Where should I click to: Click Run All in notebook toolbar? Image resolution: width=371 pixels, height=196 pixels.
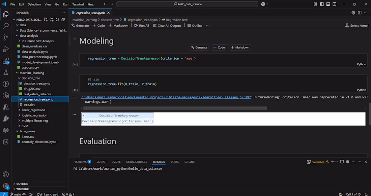coord(142,26)
